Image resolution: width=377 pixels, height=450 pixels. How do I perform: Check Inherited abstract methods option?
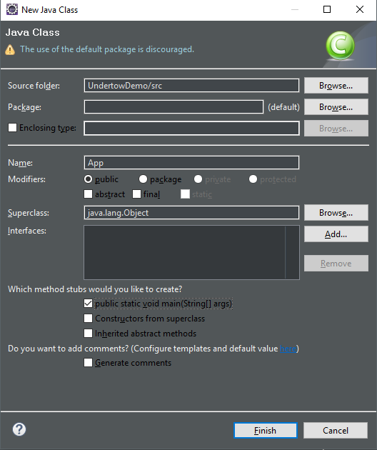coord(88,333)
